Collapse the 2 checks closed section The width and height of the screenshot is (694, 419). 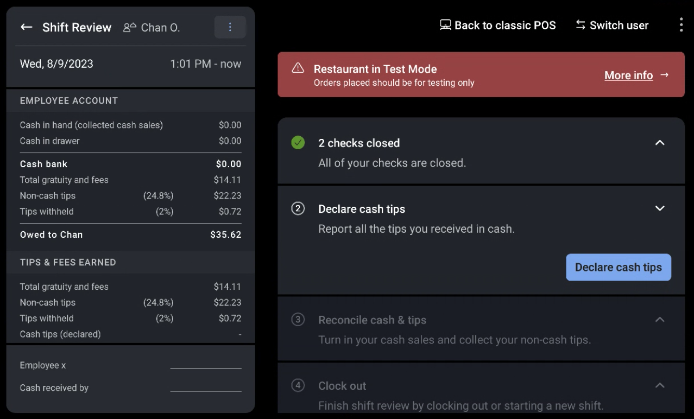[x=660, y=143]
